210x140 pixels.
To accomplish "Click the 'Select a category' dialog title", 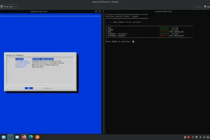I will 15,55.
